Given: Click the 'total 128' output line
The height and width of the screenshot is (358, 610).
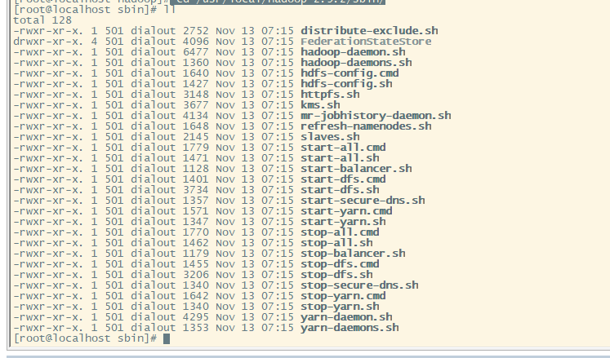Looking at the screenshot, I should point(42,20).
